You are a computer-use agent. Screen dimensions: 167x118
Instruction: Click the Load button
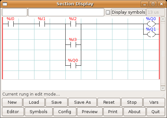click(34, 102)
